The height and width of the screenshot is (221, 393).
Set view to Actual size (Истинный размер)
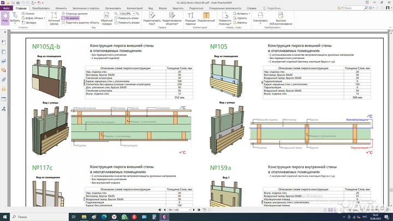[54, 19]
